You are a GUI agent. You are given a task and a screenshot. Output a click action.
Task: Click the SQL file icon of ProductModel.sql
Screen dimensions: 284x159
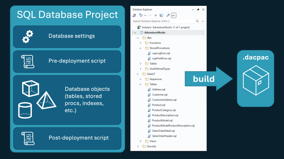149,120
